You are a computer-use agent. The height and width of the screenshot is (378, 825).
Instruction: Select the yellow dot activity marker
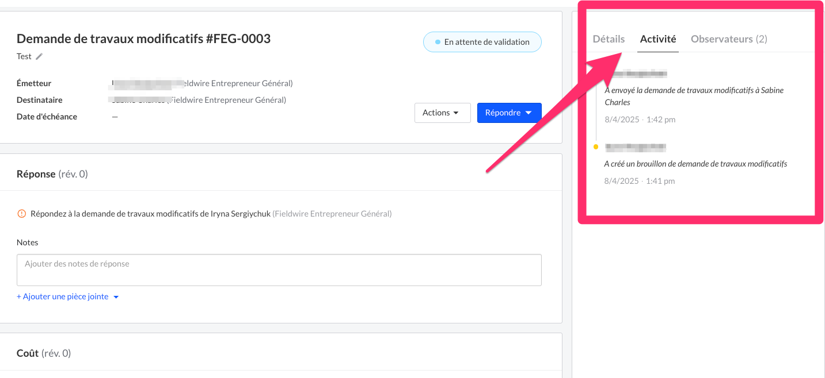(x=596, y=147)
